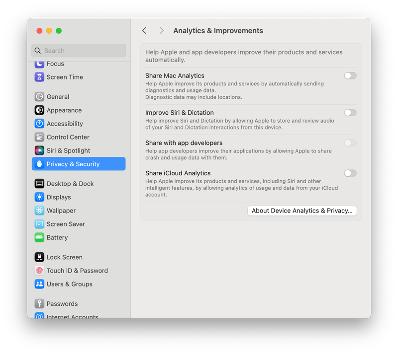Open Desktop & Dock label
This screenshot has height=354, width=398.
click(x=70, y=184)
